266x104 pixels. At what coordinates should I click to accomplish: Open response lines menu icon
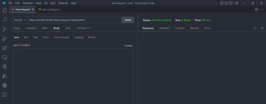point(263,28)
